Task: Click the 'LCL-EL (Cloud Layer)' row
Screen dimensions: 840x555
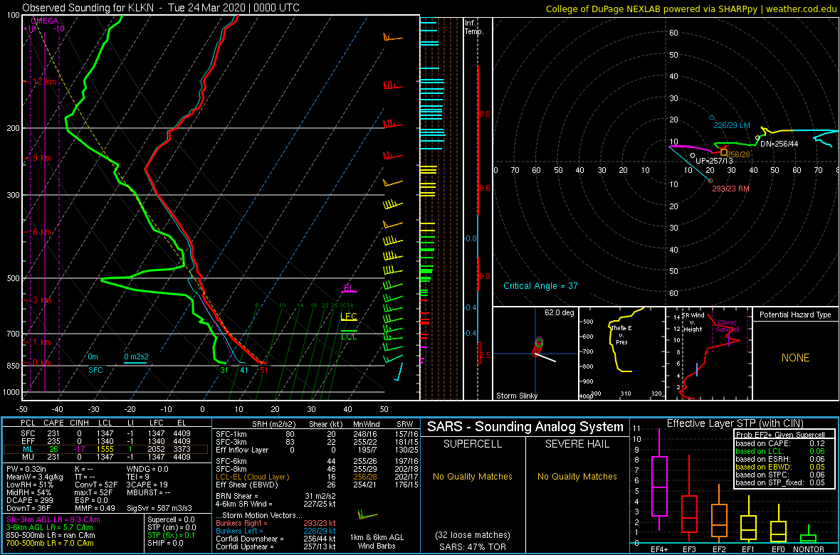Action: [x=316, y=477]
